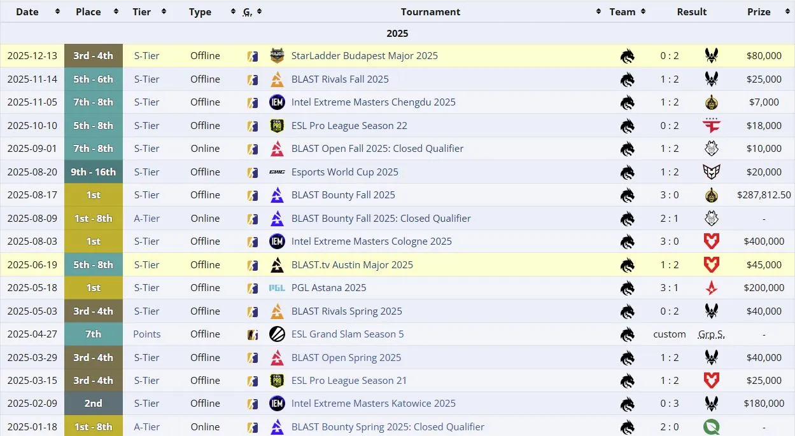Click BLAST Open Spring 2025 tournament icon
Screen dimensions: 795x436
pos(277,358)
